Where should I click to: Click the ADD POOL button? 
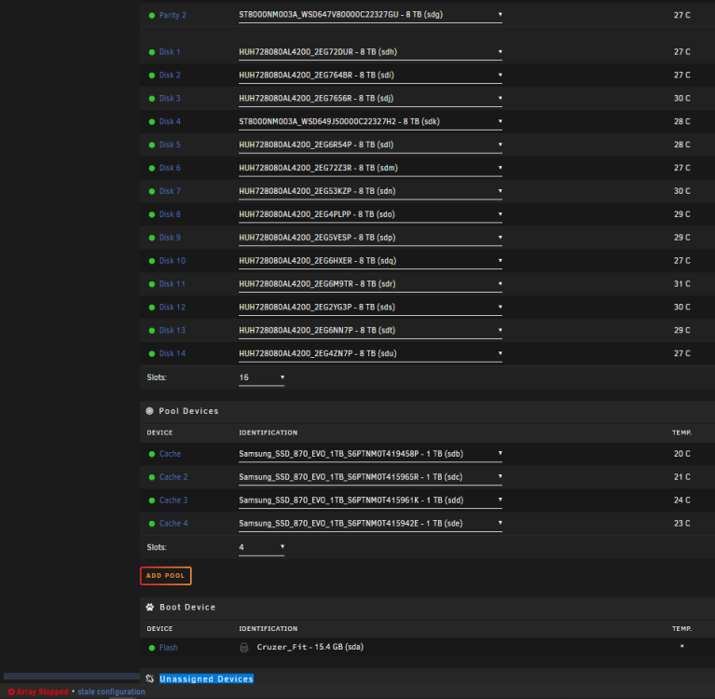pos(166,575)
